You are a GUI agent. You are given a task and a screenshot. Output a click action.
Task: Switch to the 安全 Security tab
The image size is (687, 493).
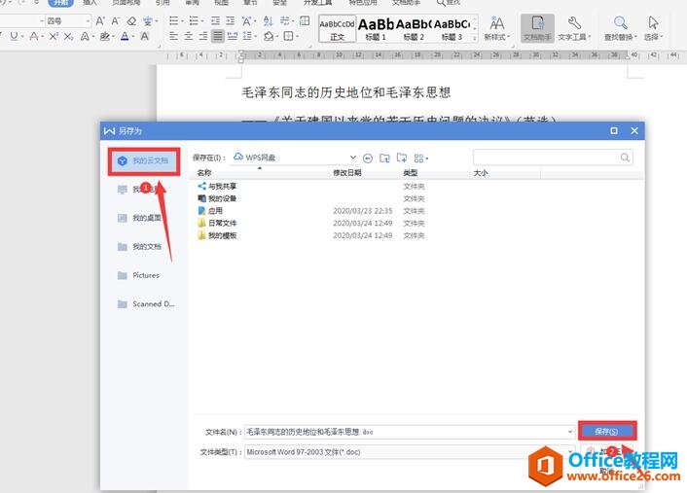[x=279, y=3]
